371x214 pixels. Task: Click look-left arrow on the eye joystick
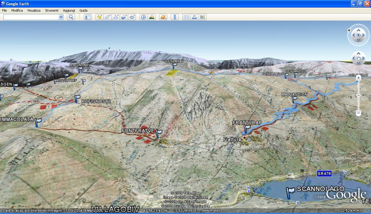click(354, 35)
